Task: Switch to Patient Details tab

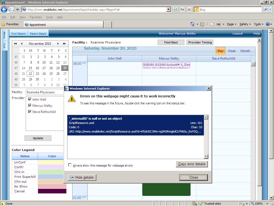Action: pos(38,34)
